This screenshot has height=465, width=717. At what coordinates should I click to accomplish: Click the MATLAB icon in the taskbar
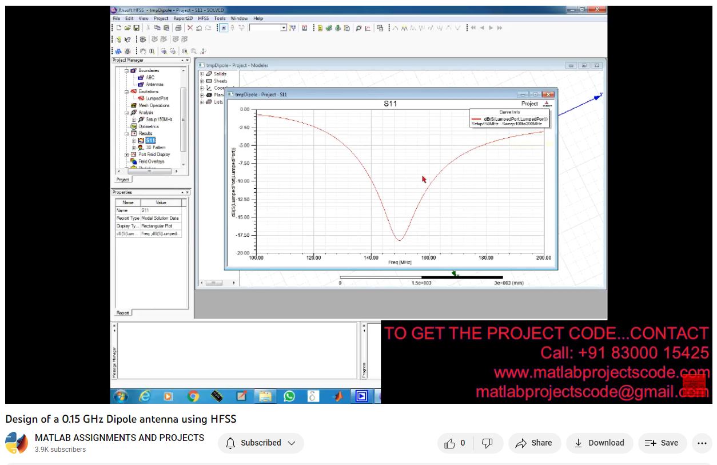(338, 396)
